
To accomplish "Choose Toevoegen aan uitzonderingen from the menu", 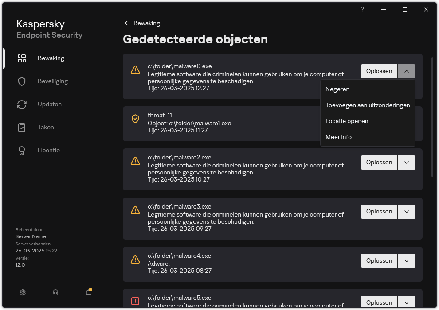I will (368, 105).
